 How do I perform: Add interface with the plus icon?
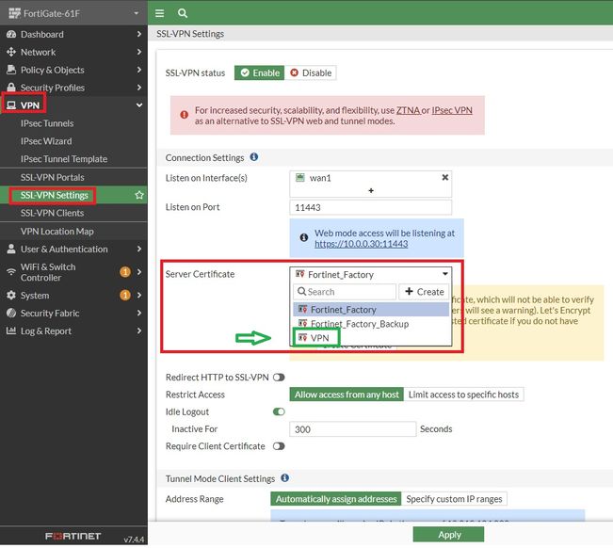pyautogui.click(x=371, y=190)
